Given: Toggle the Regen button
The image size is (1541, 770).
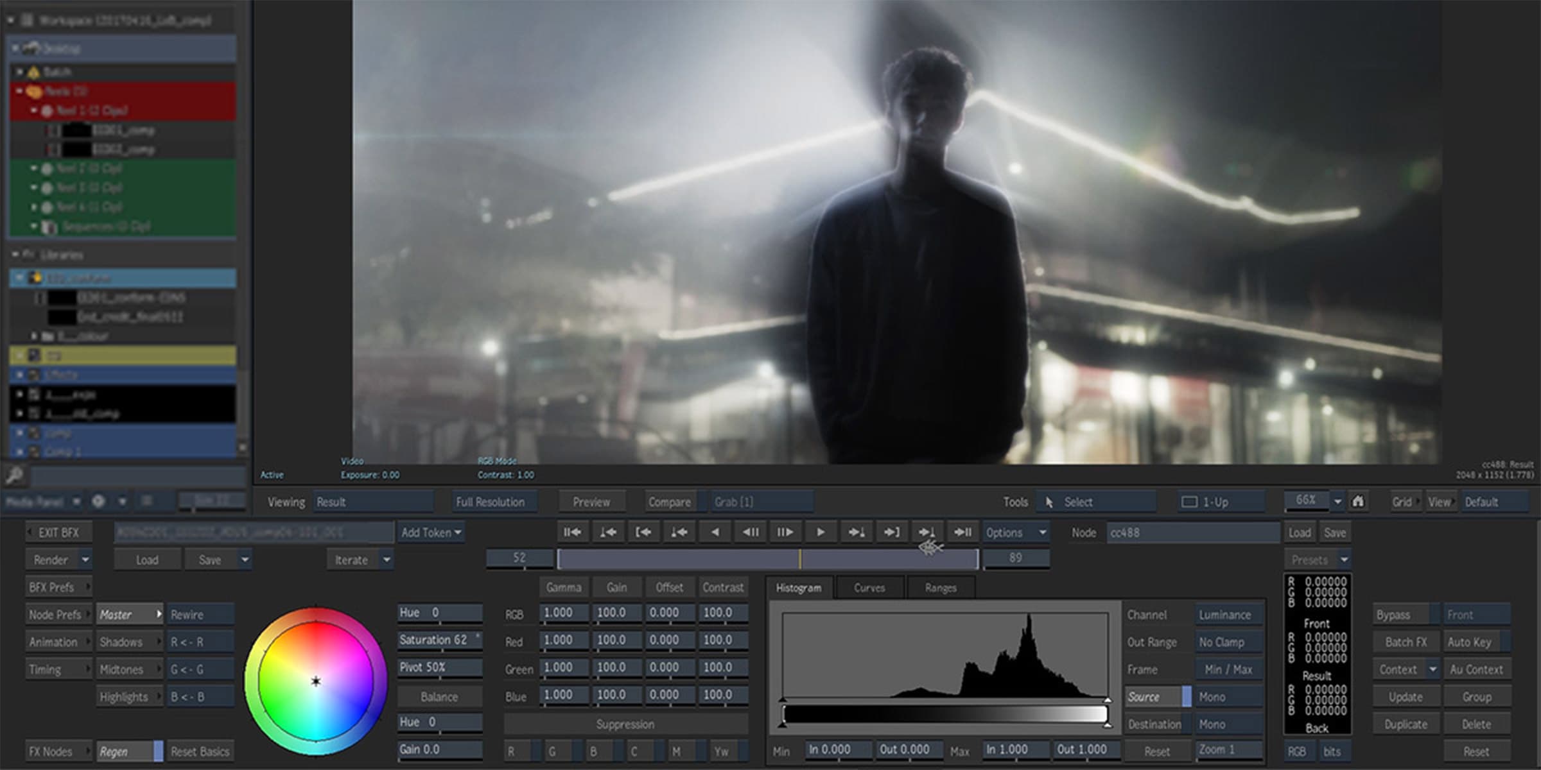Looking at the screenshot, I should point(129,751).
